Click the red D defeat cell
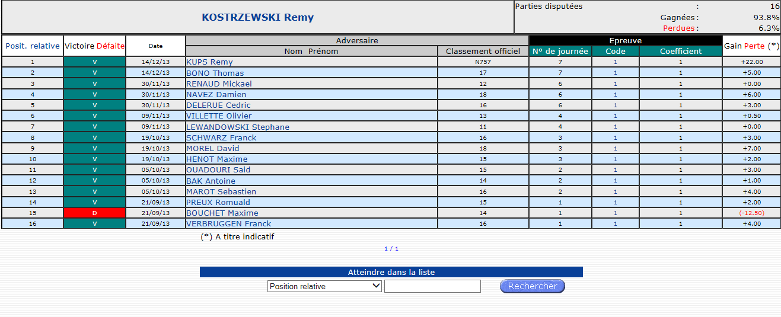Screen dimensions: 781x317 tap(94, 213)
